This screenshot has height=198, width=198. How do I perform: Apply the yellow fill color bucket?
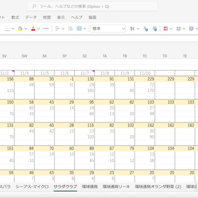(20, 28)
